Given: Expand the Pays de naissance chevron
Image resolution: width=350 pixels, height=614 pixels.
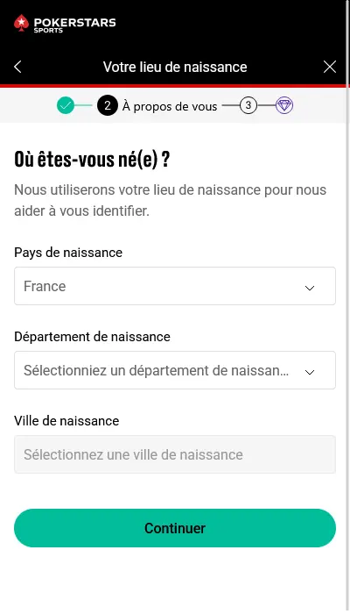Looking at the screenshot, I should click(310, 288).
